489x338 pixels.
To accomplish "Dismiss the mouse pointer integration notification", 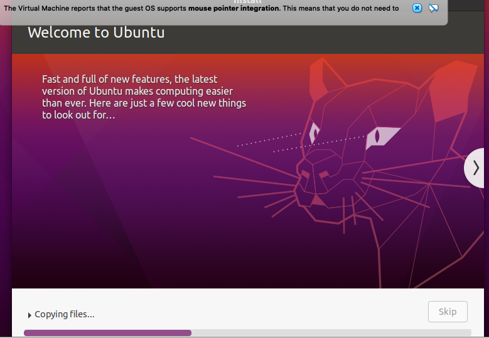I will [417, 8].
